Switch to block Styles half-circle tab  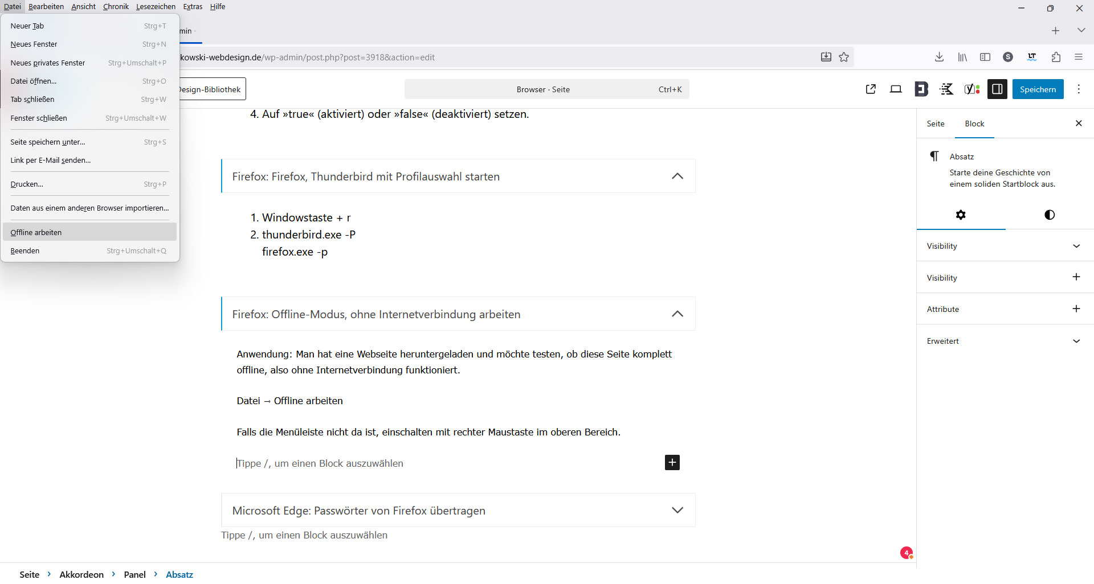click(x=1049, y=215)
